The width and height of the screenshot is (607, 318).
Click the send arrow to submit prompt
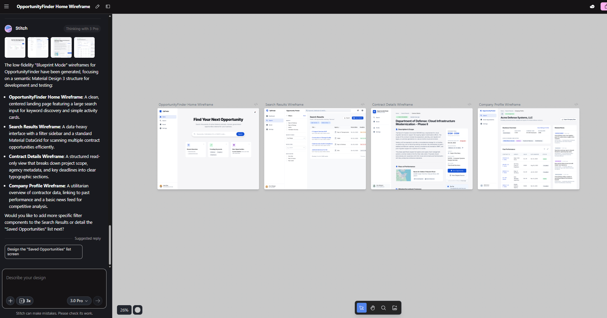(x=97, y=301)
